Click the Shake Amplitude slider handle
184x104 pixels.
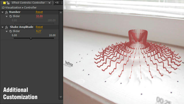31,38
